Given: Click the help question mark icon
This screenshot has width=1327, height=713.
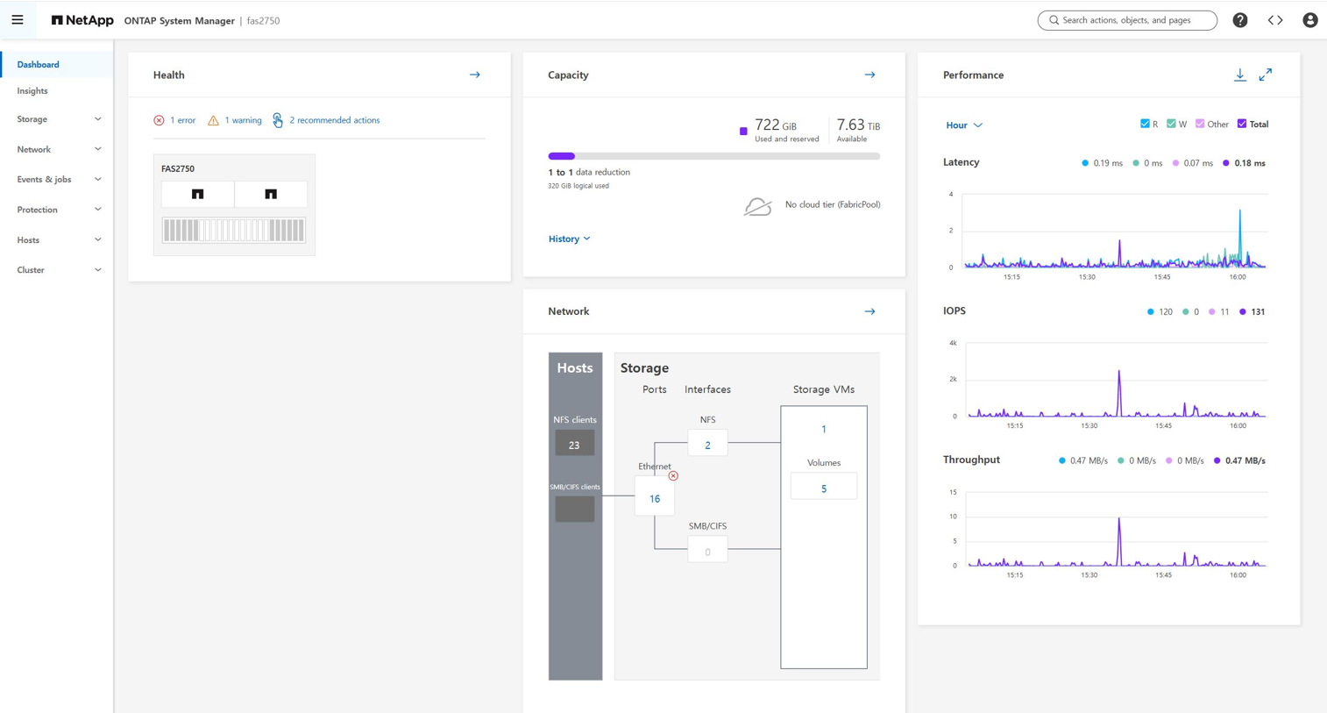Looking at the screenshot, I should [1240, 20].
